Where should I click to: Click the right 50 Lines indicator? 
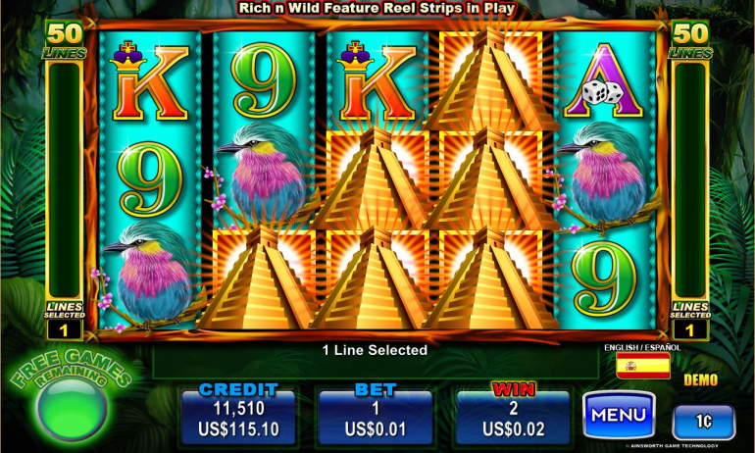point(690,40)
